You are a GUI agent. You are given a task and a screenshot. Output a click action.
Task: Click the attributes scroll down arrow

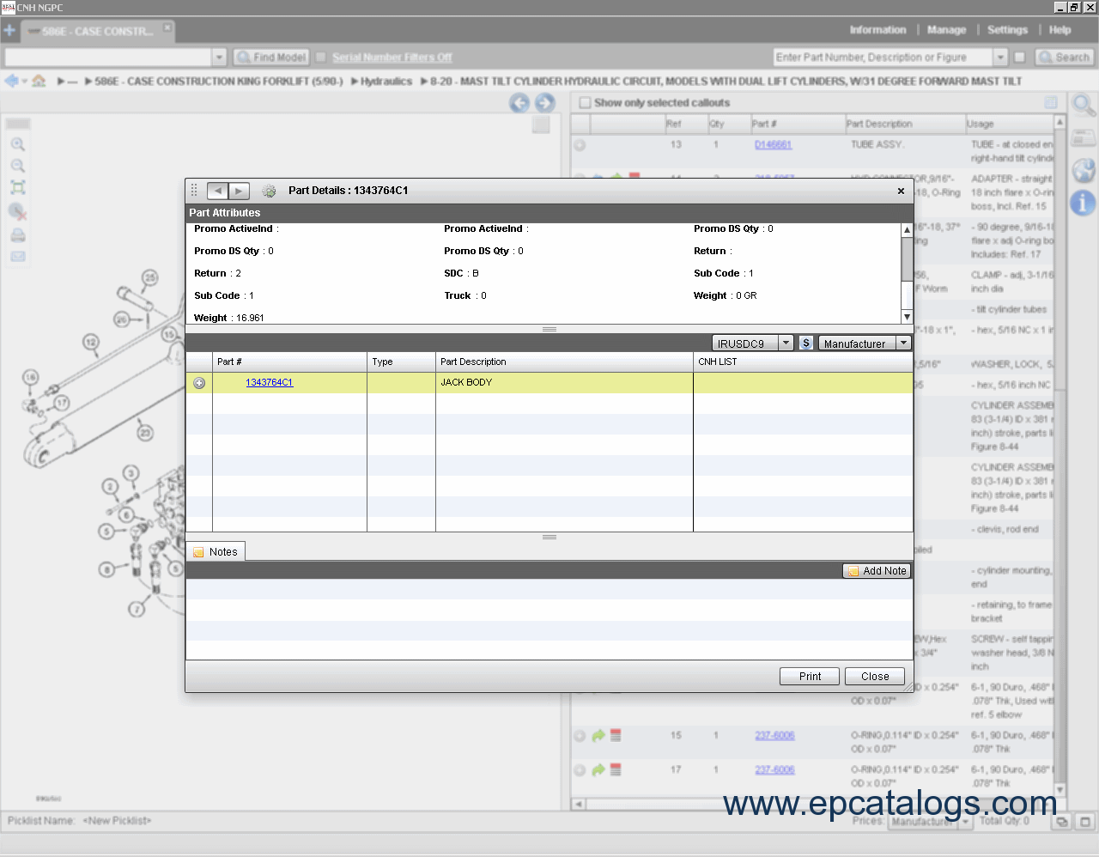click(x=907, y=317)
